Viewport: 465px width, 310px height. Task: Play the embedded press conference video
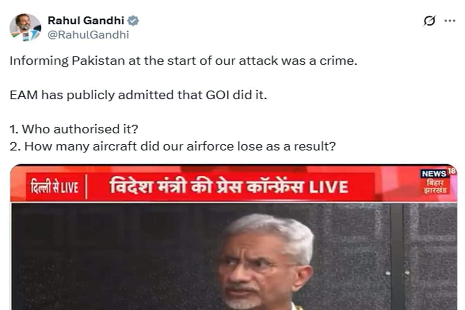(x=234, y=237)
